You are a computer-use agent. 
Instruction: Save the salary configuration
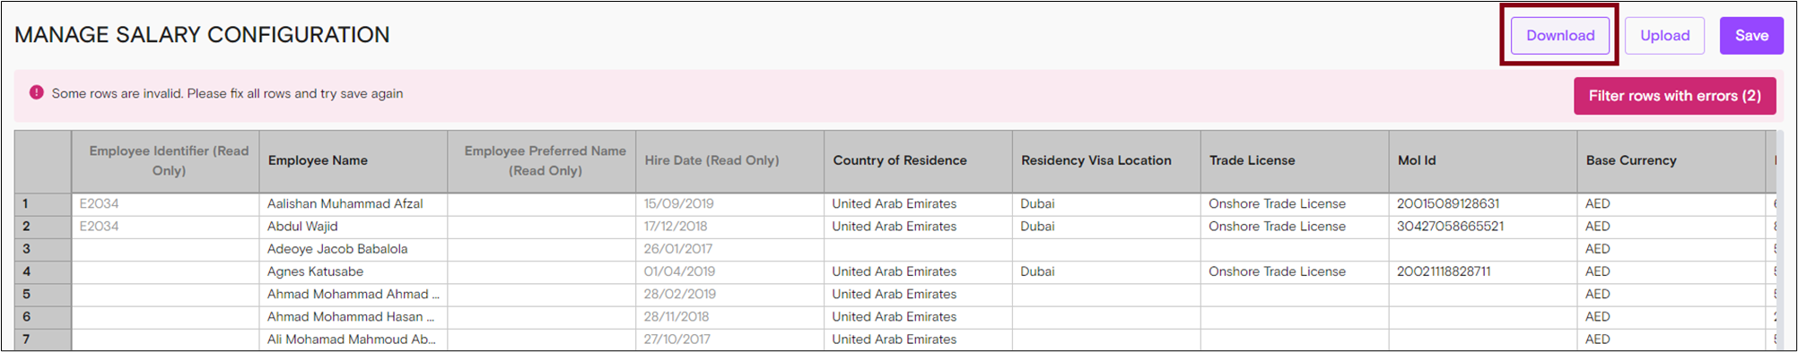coord(1751,36)
